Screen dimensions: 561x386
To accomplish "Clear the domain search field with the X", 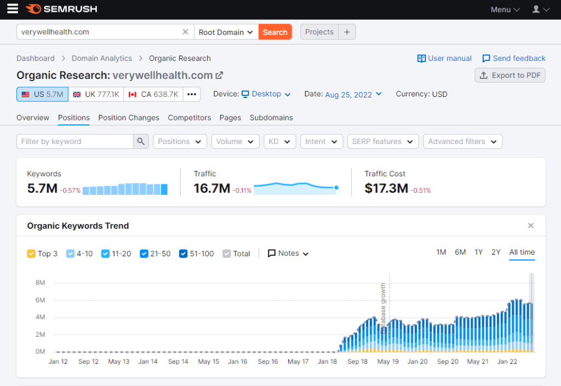I will point(185,32).
